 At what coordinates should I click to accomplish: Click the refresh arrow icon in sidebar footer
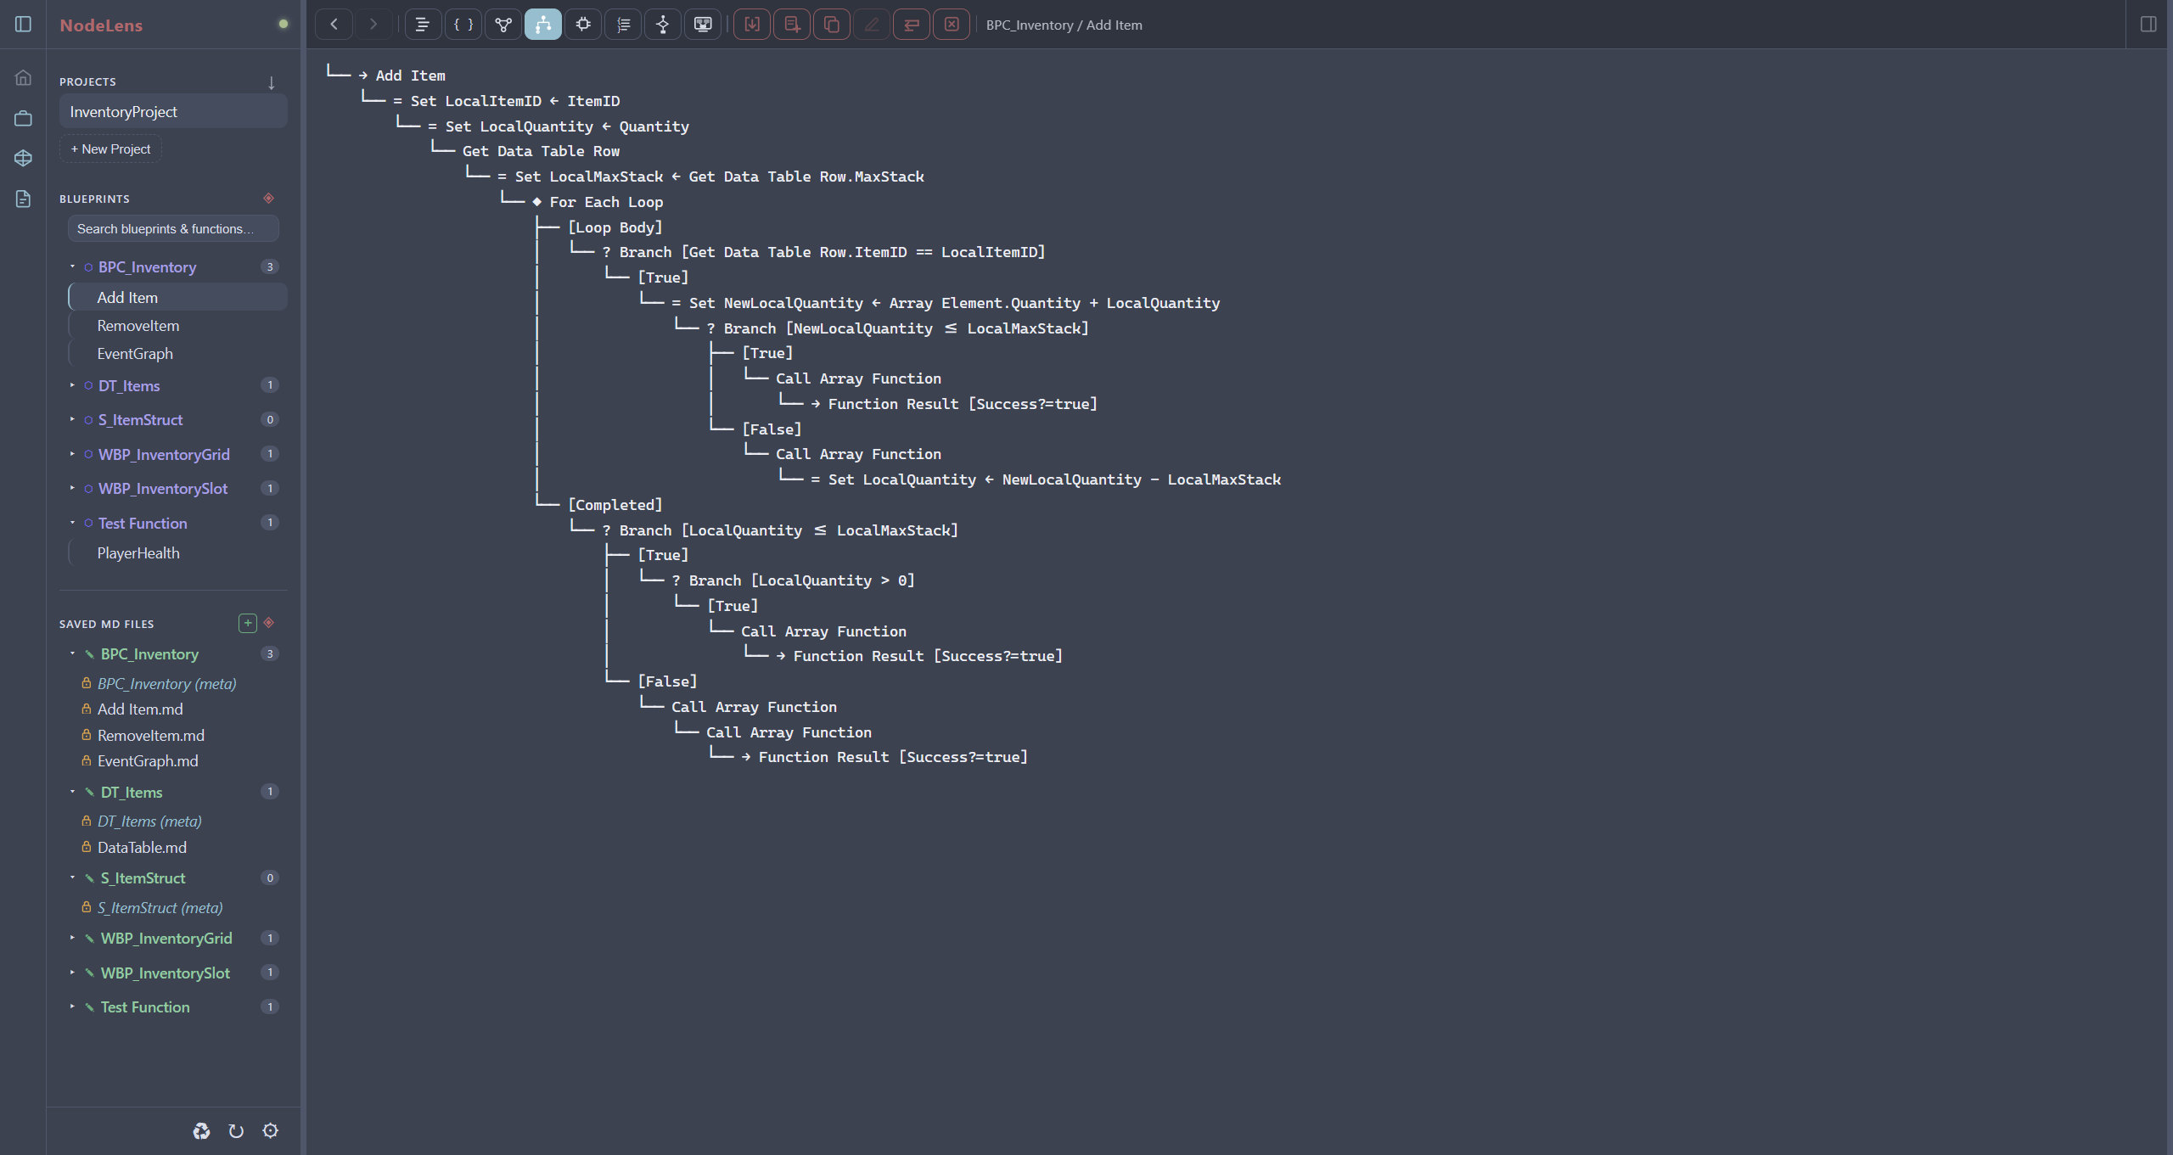pos(236,1130)
